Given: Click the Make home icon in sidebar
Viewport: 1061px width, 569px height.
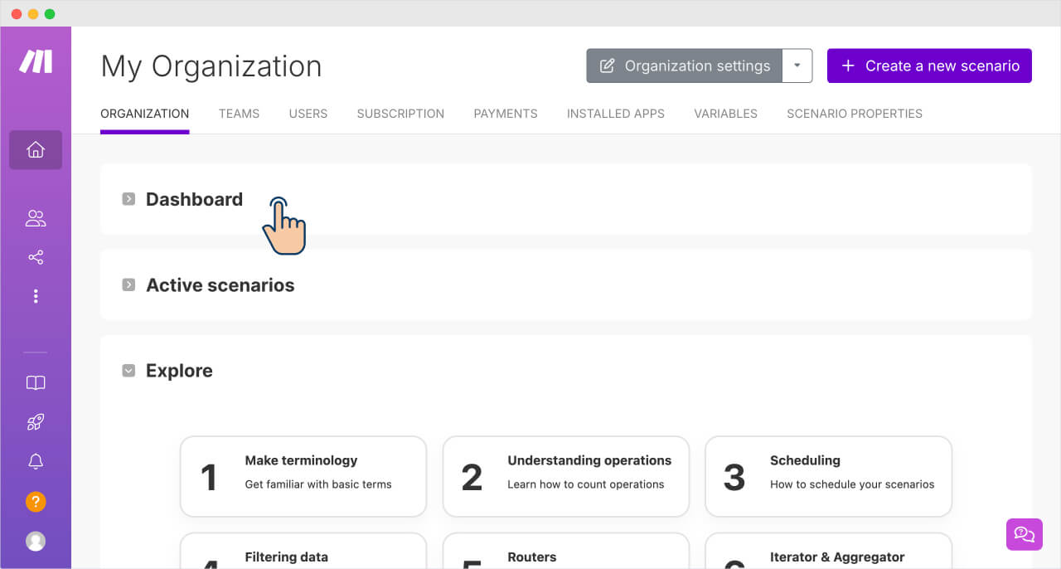Looking at the screenshot, I should [x=35, y=149].
